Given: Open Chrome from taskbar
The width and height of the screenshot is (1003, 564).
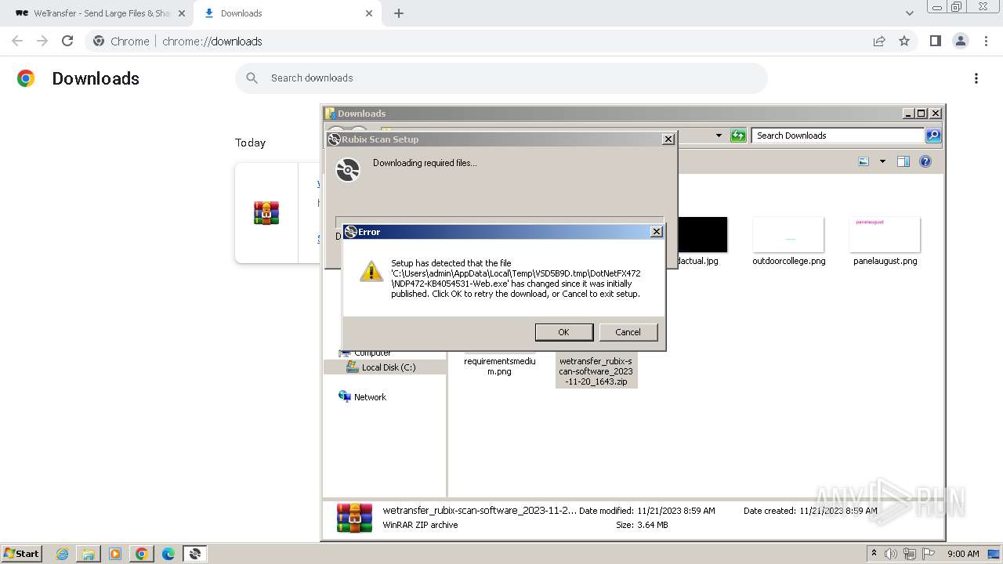Looking at the screenshot, I should 142,554.
